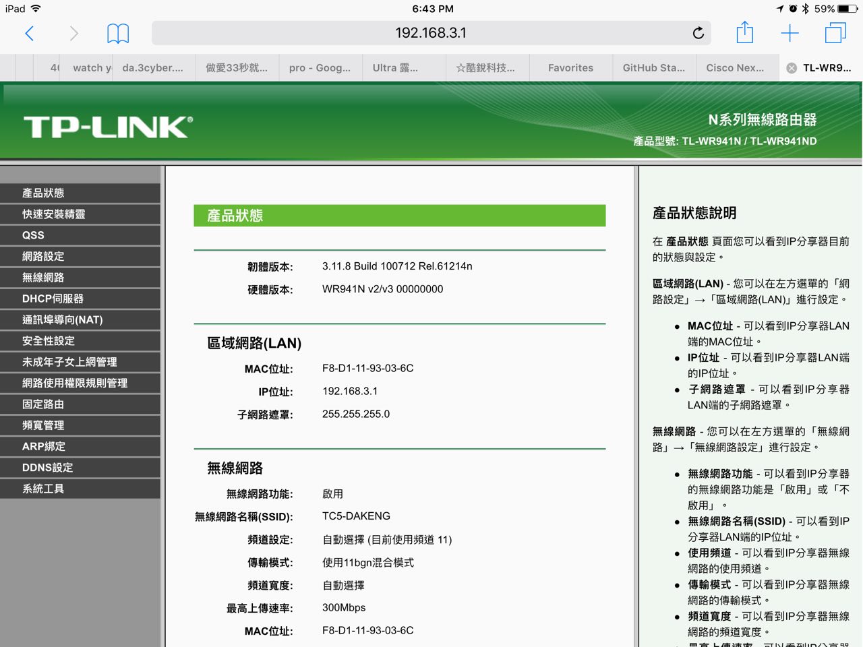Switch to the Favorites tab

[x=571, y=68]
